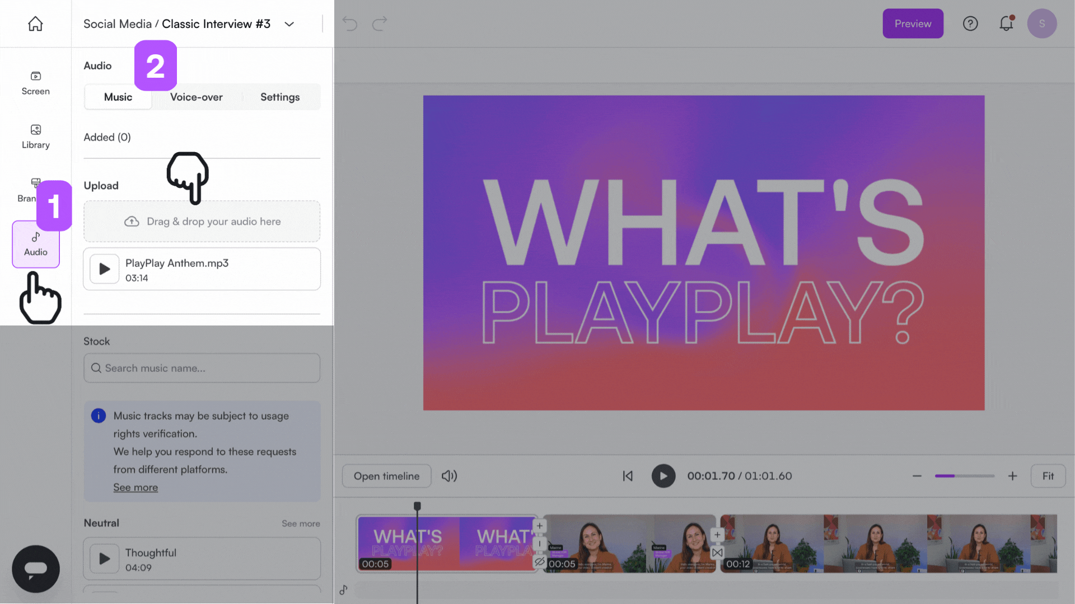Go to the home page icon
This screenshot has width=1075, height=604.
(x=35, y=23)
